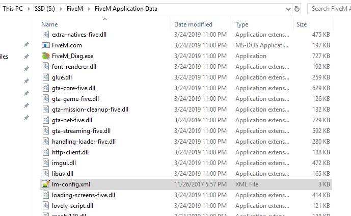Select handling-loader-five.dll file name
The width and height of the screenshot is (351, 216).
tap(84, 142)
